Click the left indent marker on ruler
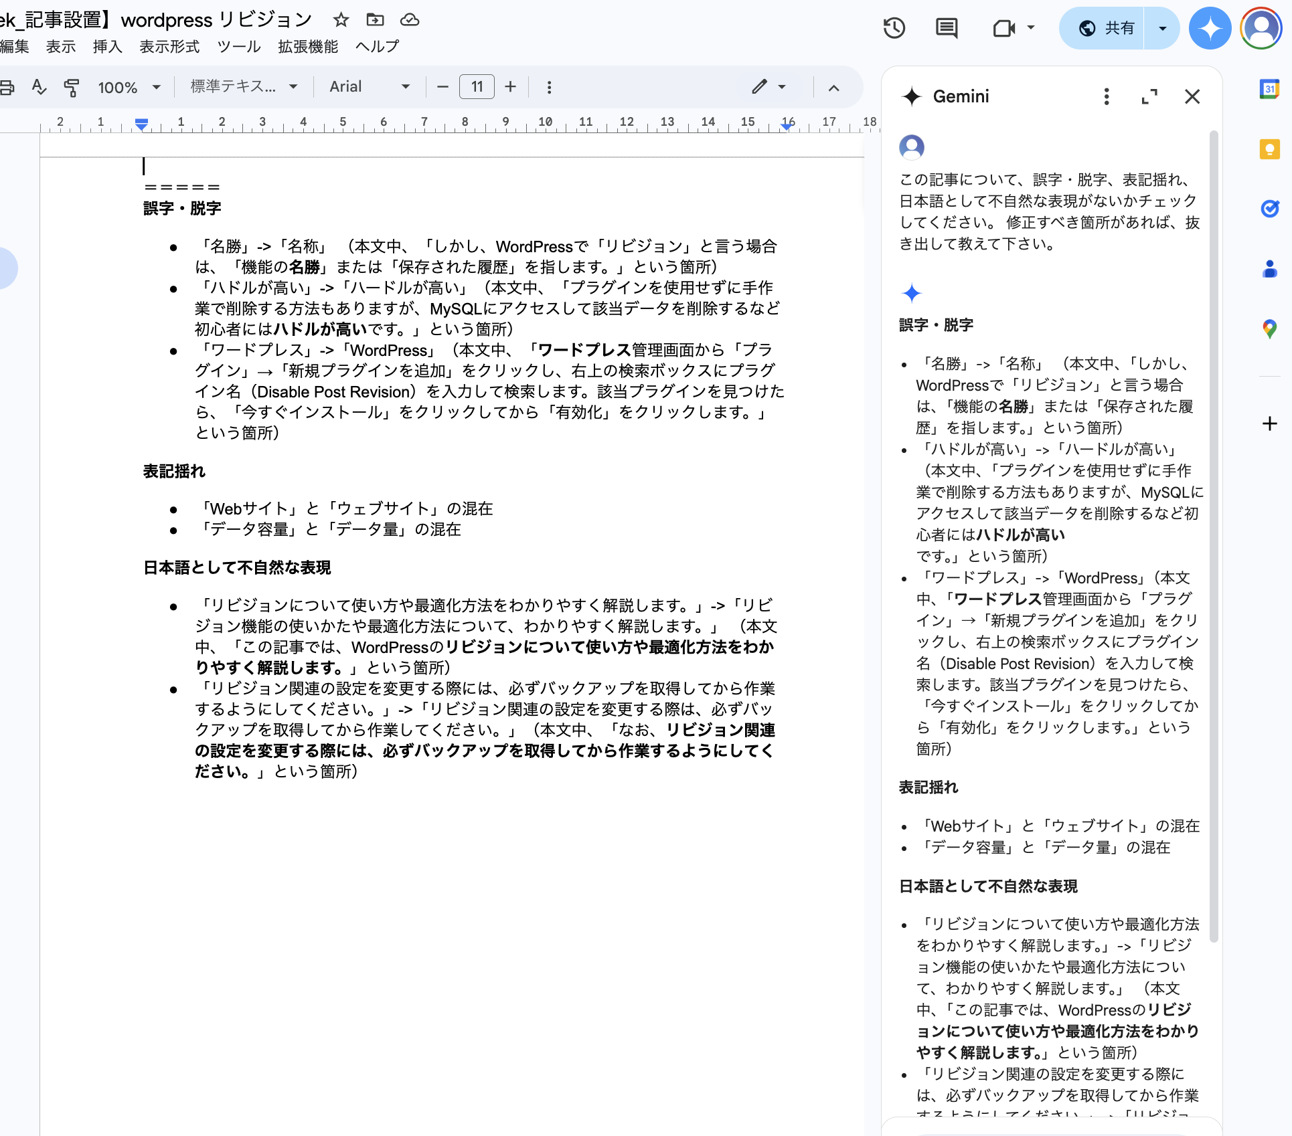Viewport: 1292px width, 1136px height. pyautogui.click(x=141, y=125)
